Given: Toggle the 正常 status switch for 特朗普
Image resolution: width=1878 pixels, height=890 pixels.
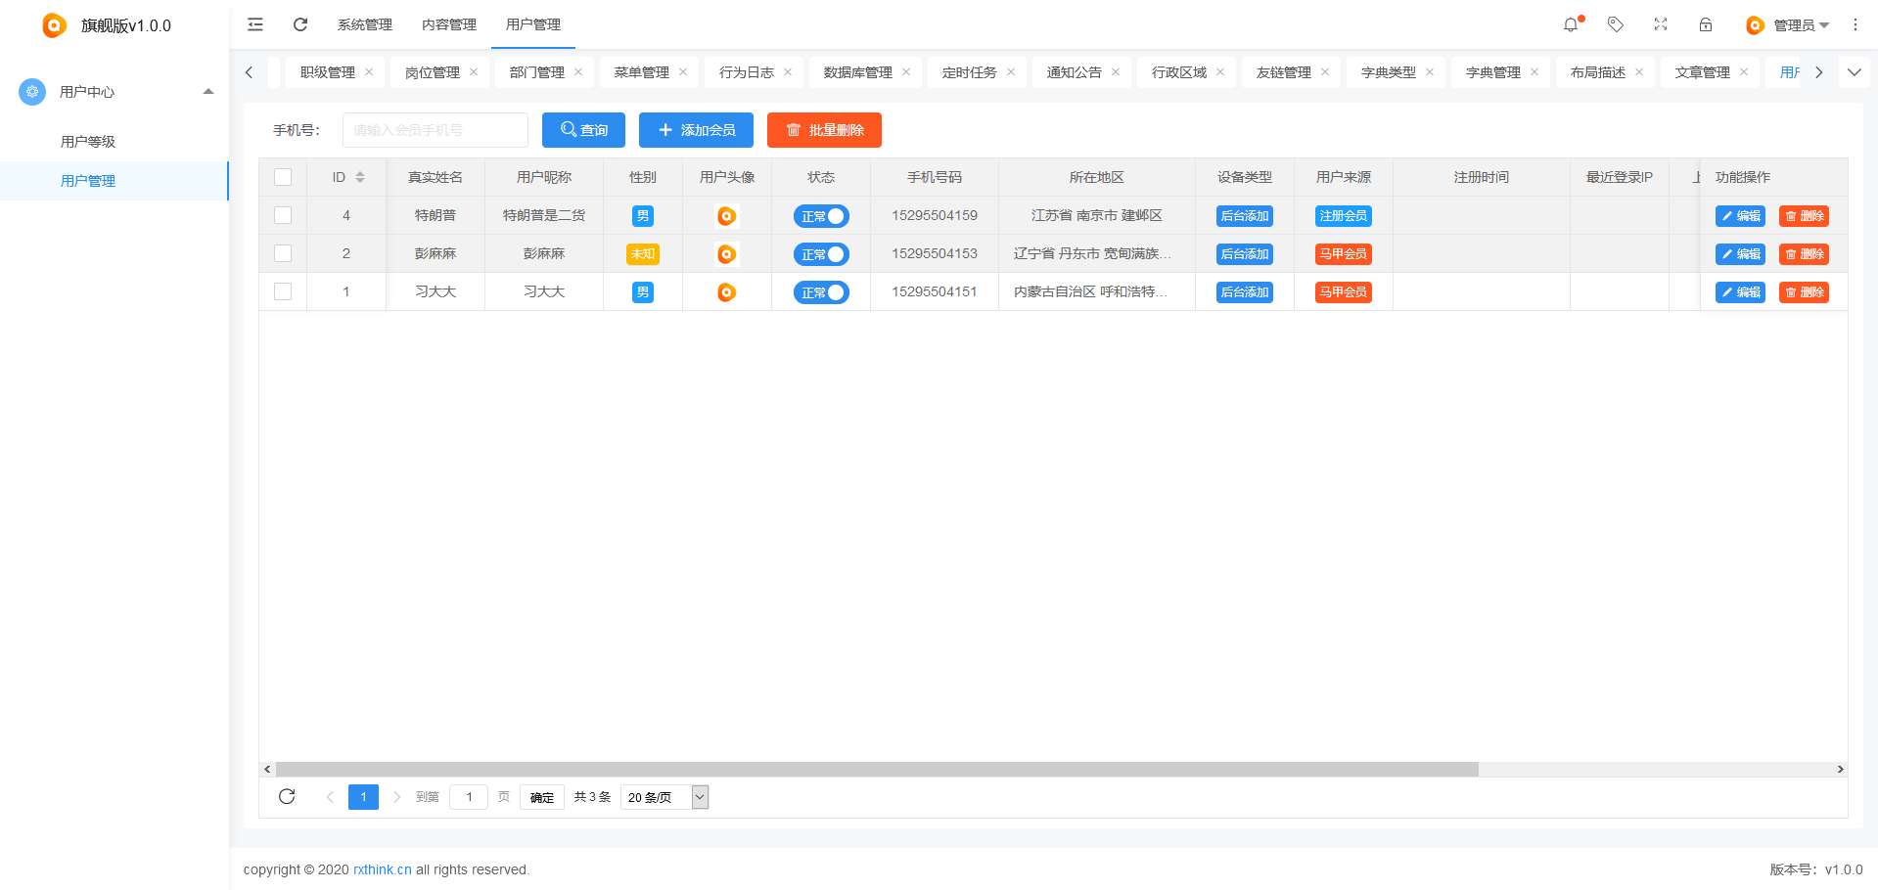Looking at the screenshot, I should [821, 216].
